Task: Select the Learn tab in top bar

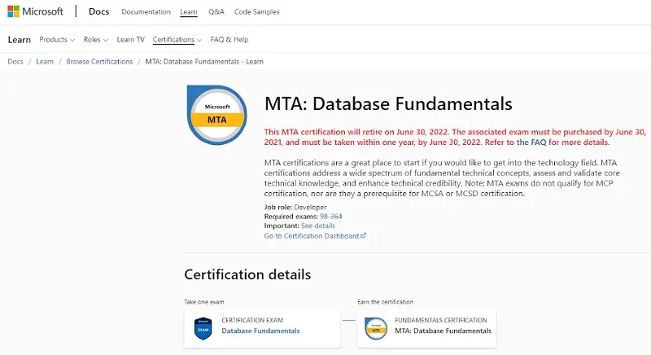Action: click(189, 11)
